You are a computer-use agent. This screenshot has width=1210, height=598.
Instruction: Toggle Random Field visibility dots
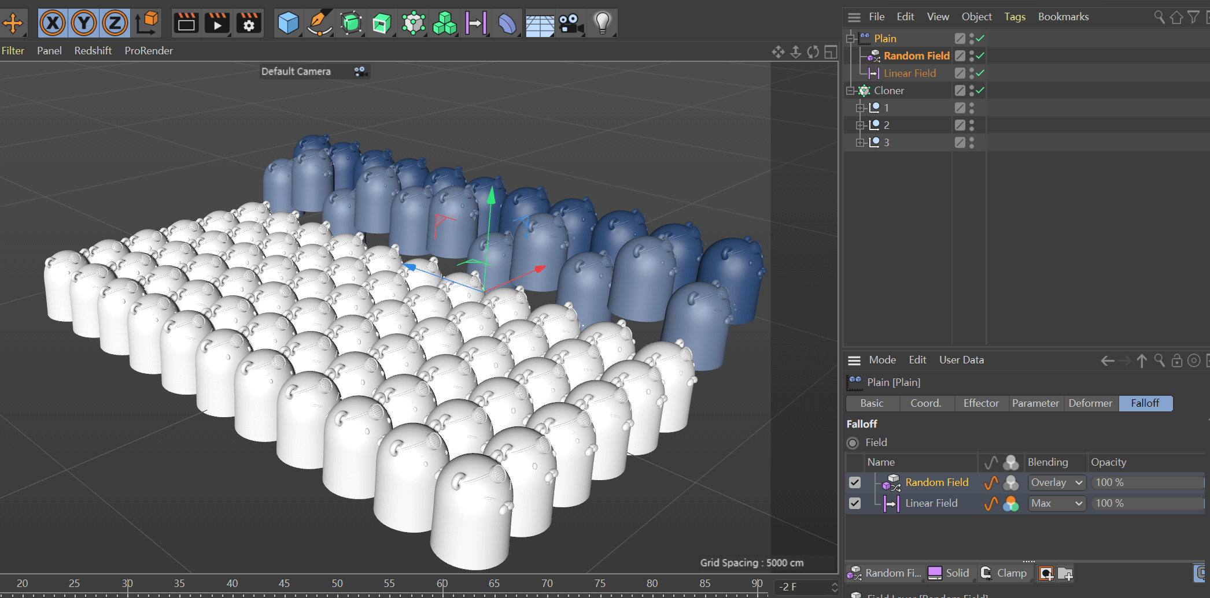[972, 56]
